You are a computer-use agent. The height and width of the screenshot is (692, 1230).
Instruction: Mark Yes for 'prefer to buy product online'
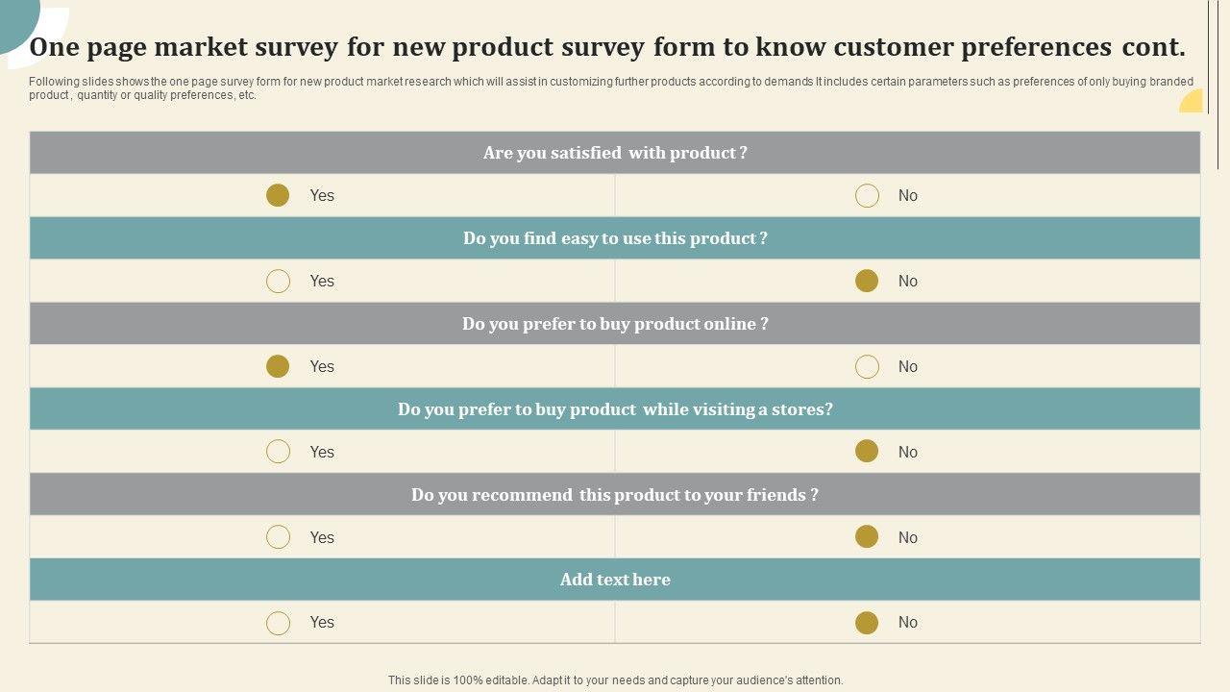278,366
